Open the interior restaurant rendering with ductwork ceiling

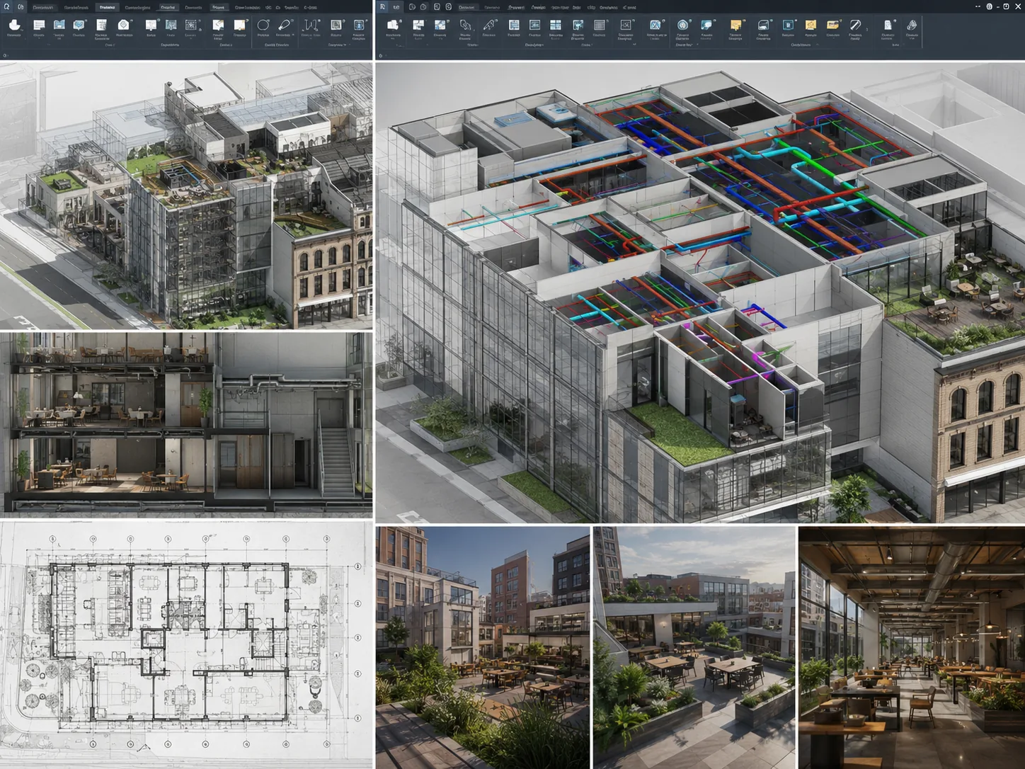pos(912,647)
